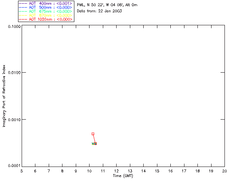Click the AOT 1020nm legend entry

[45, 19]
